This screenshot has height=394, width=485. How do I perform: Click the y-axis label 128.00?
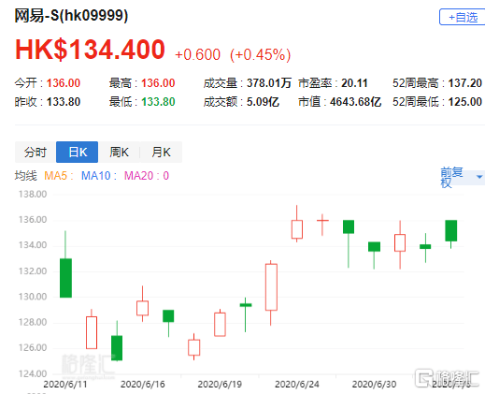(33, 322)
